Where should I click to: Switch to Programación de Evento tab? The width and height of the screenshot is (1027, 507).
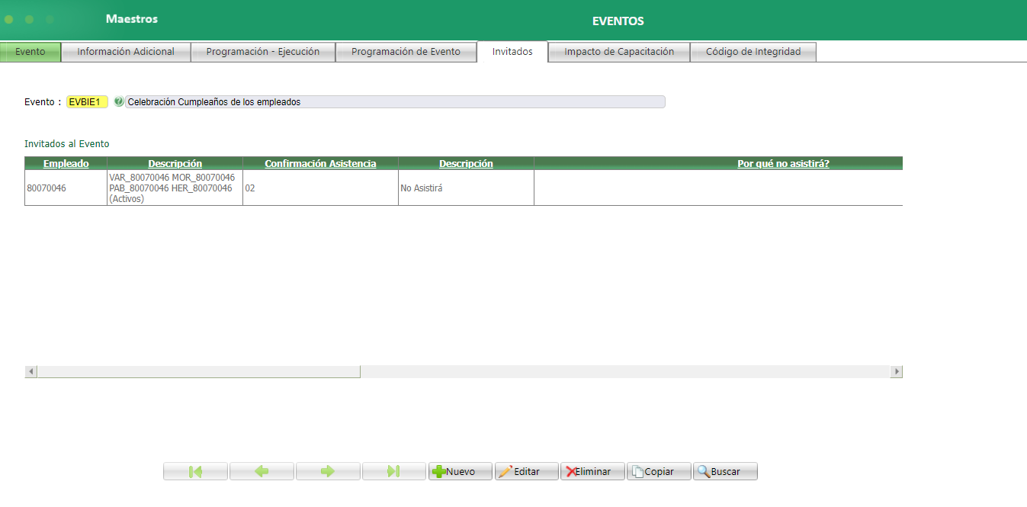(406, 52)
